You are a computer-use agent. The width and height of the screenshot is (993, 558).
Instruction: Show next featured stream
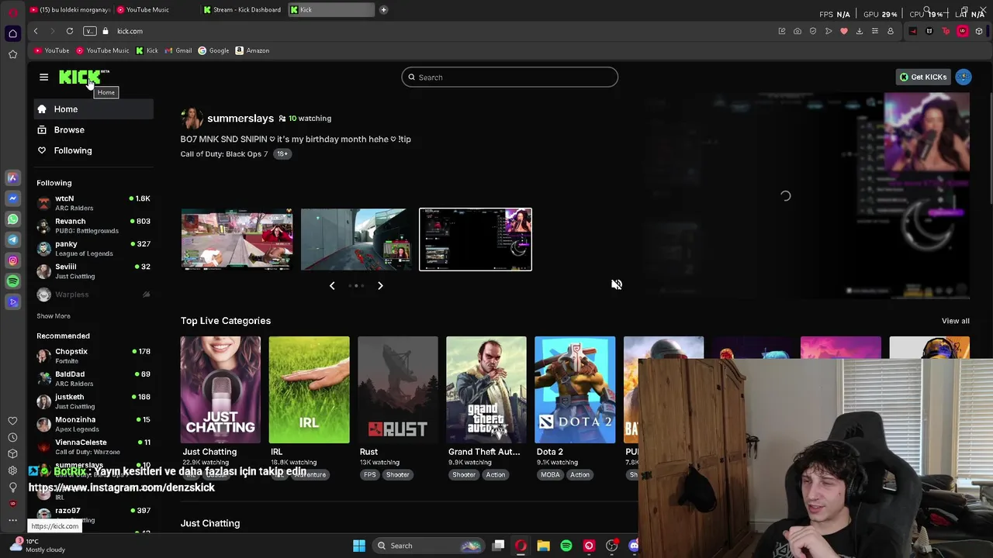(x=380, y=285)
